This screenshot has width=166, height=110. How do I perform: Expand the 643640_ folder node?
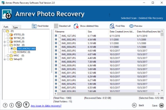[x=5, y=42]
